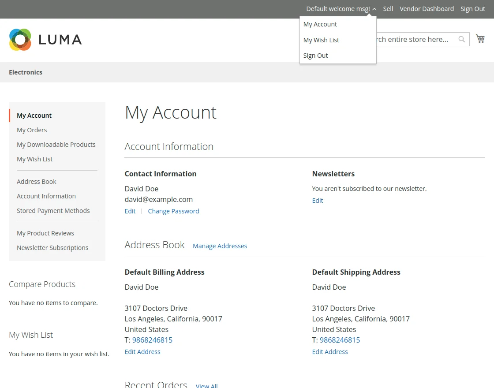Screen dimensions: 494x388
Task: Open the Vendor Dashboard
Action: point(427,8)
